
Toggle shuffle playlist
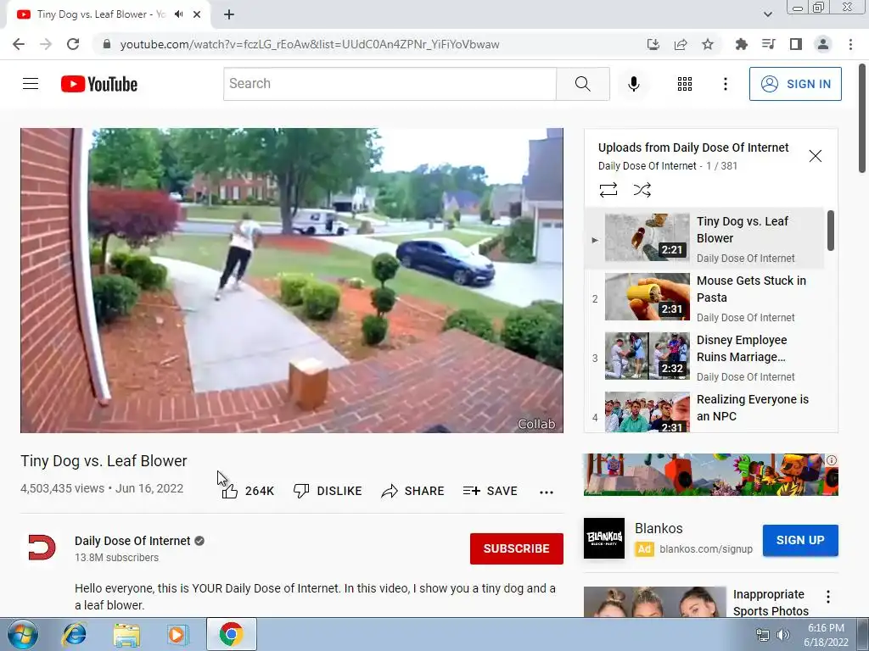click(642, 190)
